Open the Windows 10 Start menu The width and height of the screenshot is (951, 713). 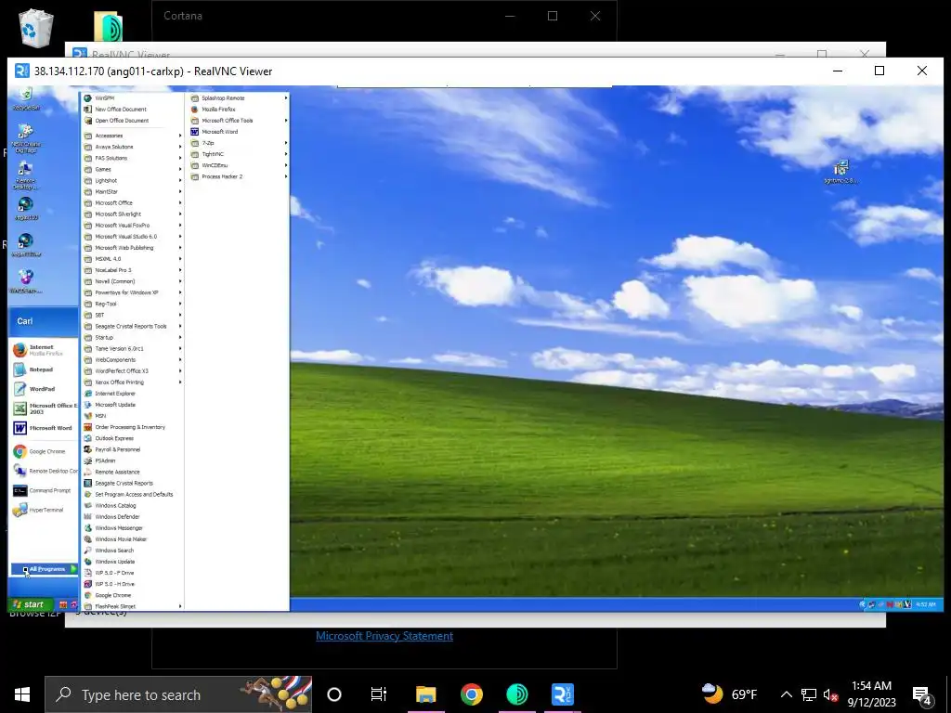(22, 694)
